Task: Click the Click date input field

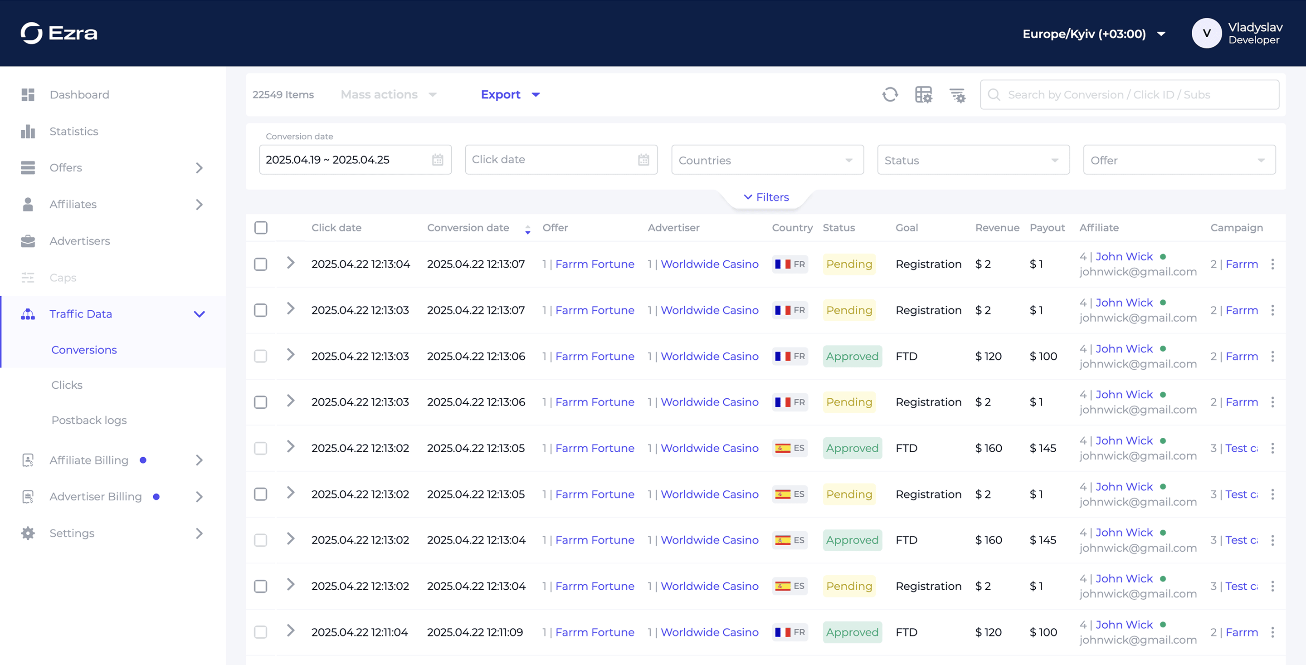Action: (x=561, y=160)
